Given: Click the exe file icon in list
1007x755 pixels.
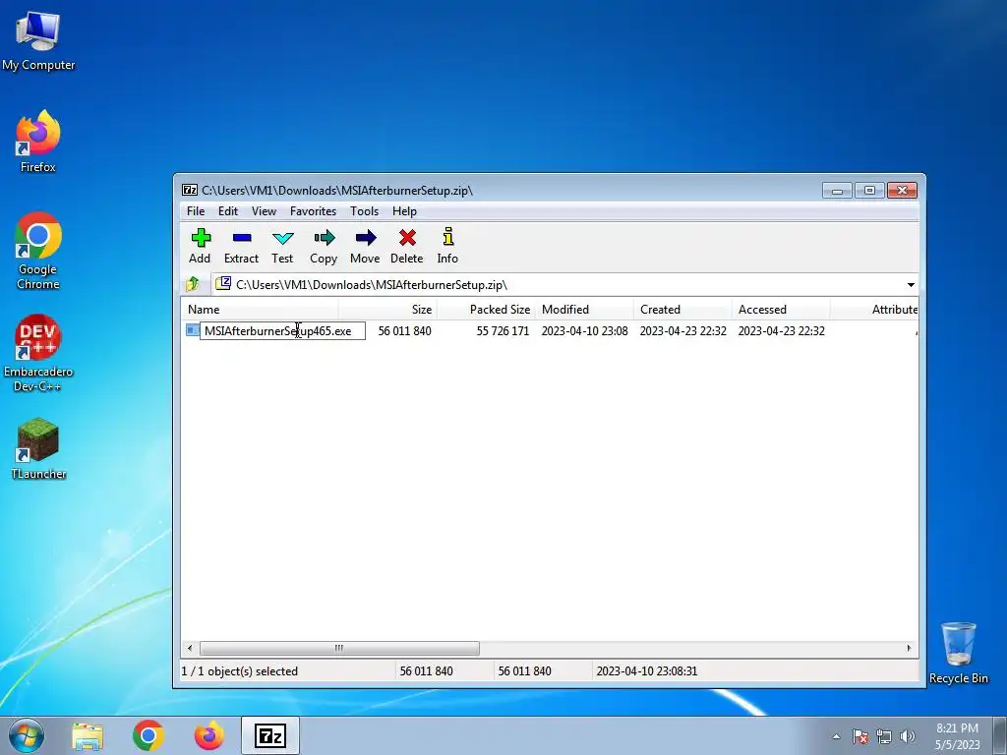Looking at the screenshot, I should (193, 330).
